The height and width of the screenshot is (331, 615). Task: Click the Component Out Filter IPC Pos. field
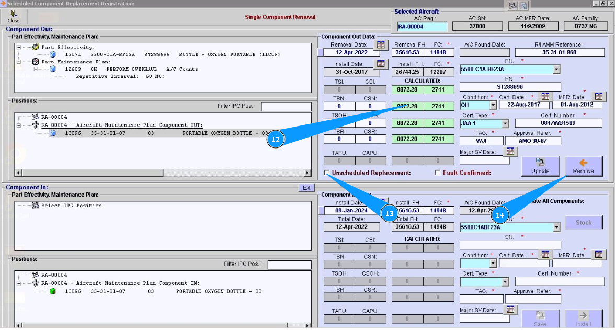[x=286, y=107]
